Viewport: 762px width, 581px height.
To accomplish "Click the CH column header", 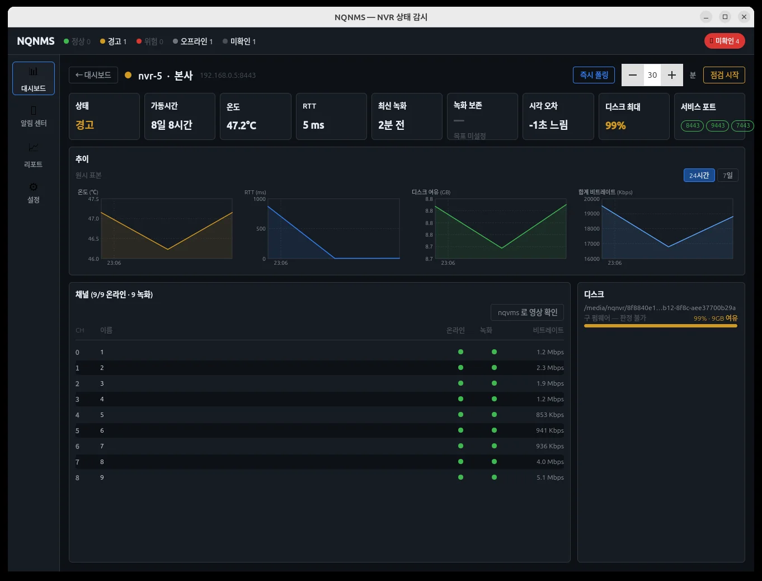I will pos(80,330).
